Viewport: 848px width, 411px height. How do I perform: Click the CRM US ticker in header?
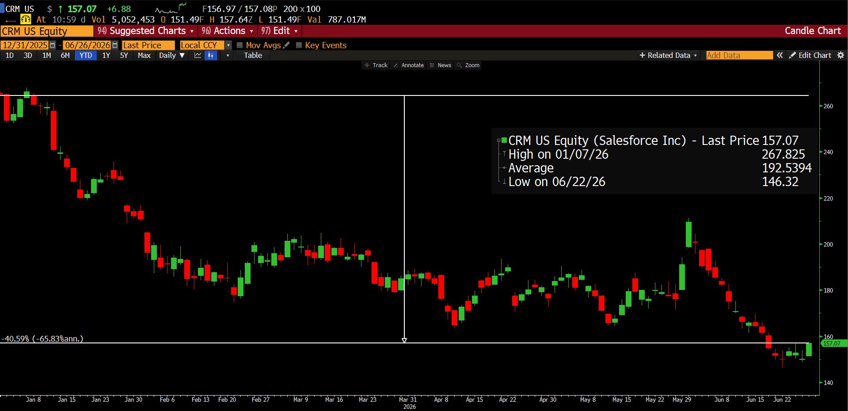19,9
